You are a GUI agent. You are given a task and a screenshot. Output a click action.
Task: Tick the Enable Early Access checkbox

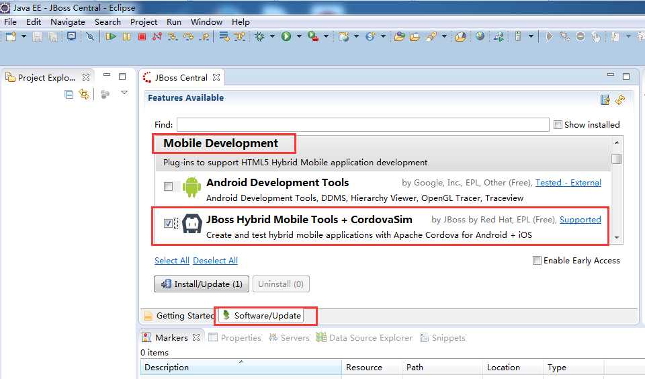537,260
